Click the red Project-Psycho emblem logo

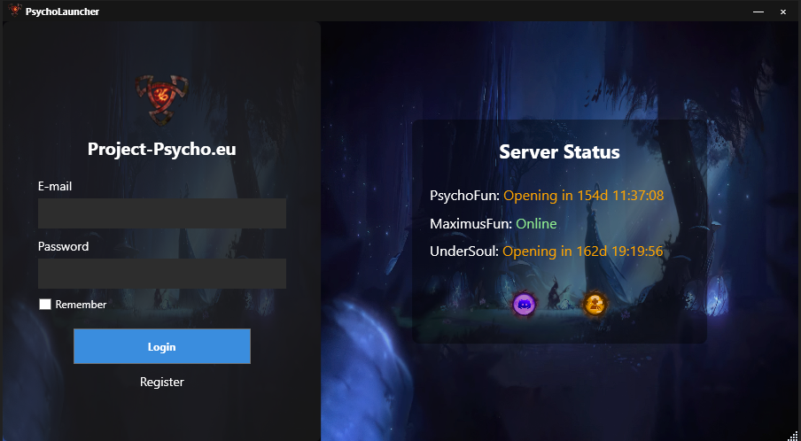[162, 99]
